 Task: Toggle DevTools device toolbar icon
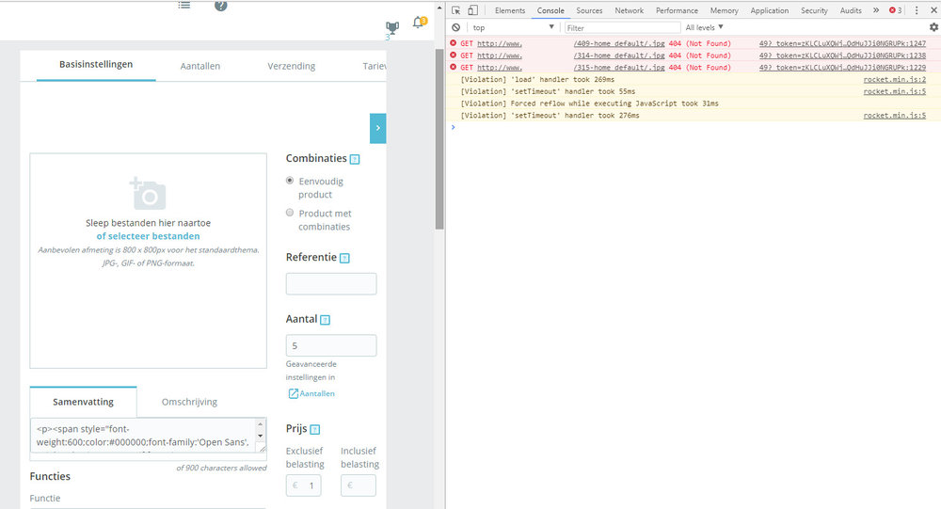click(x=473, y=10)
